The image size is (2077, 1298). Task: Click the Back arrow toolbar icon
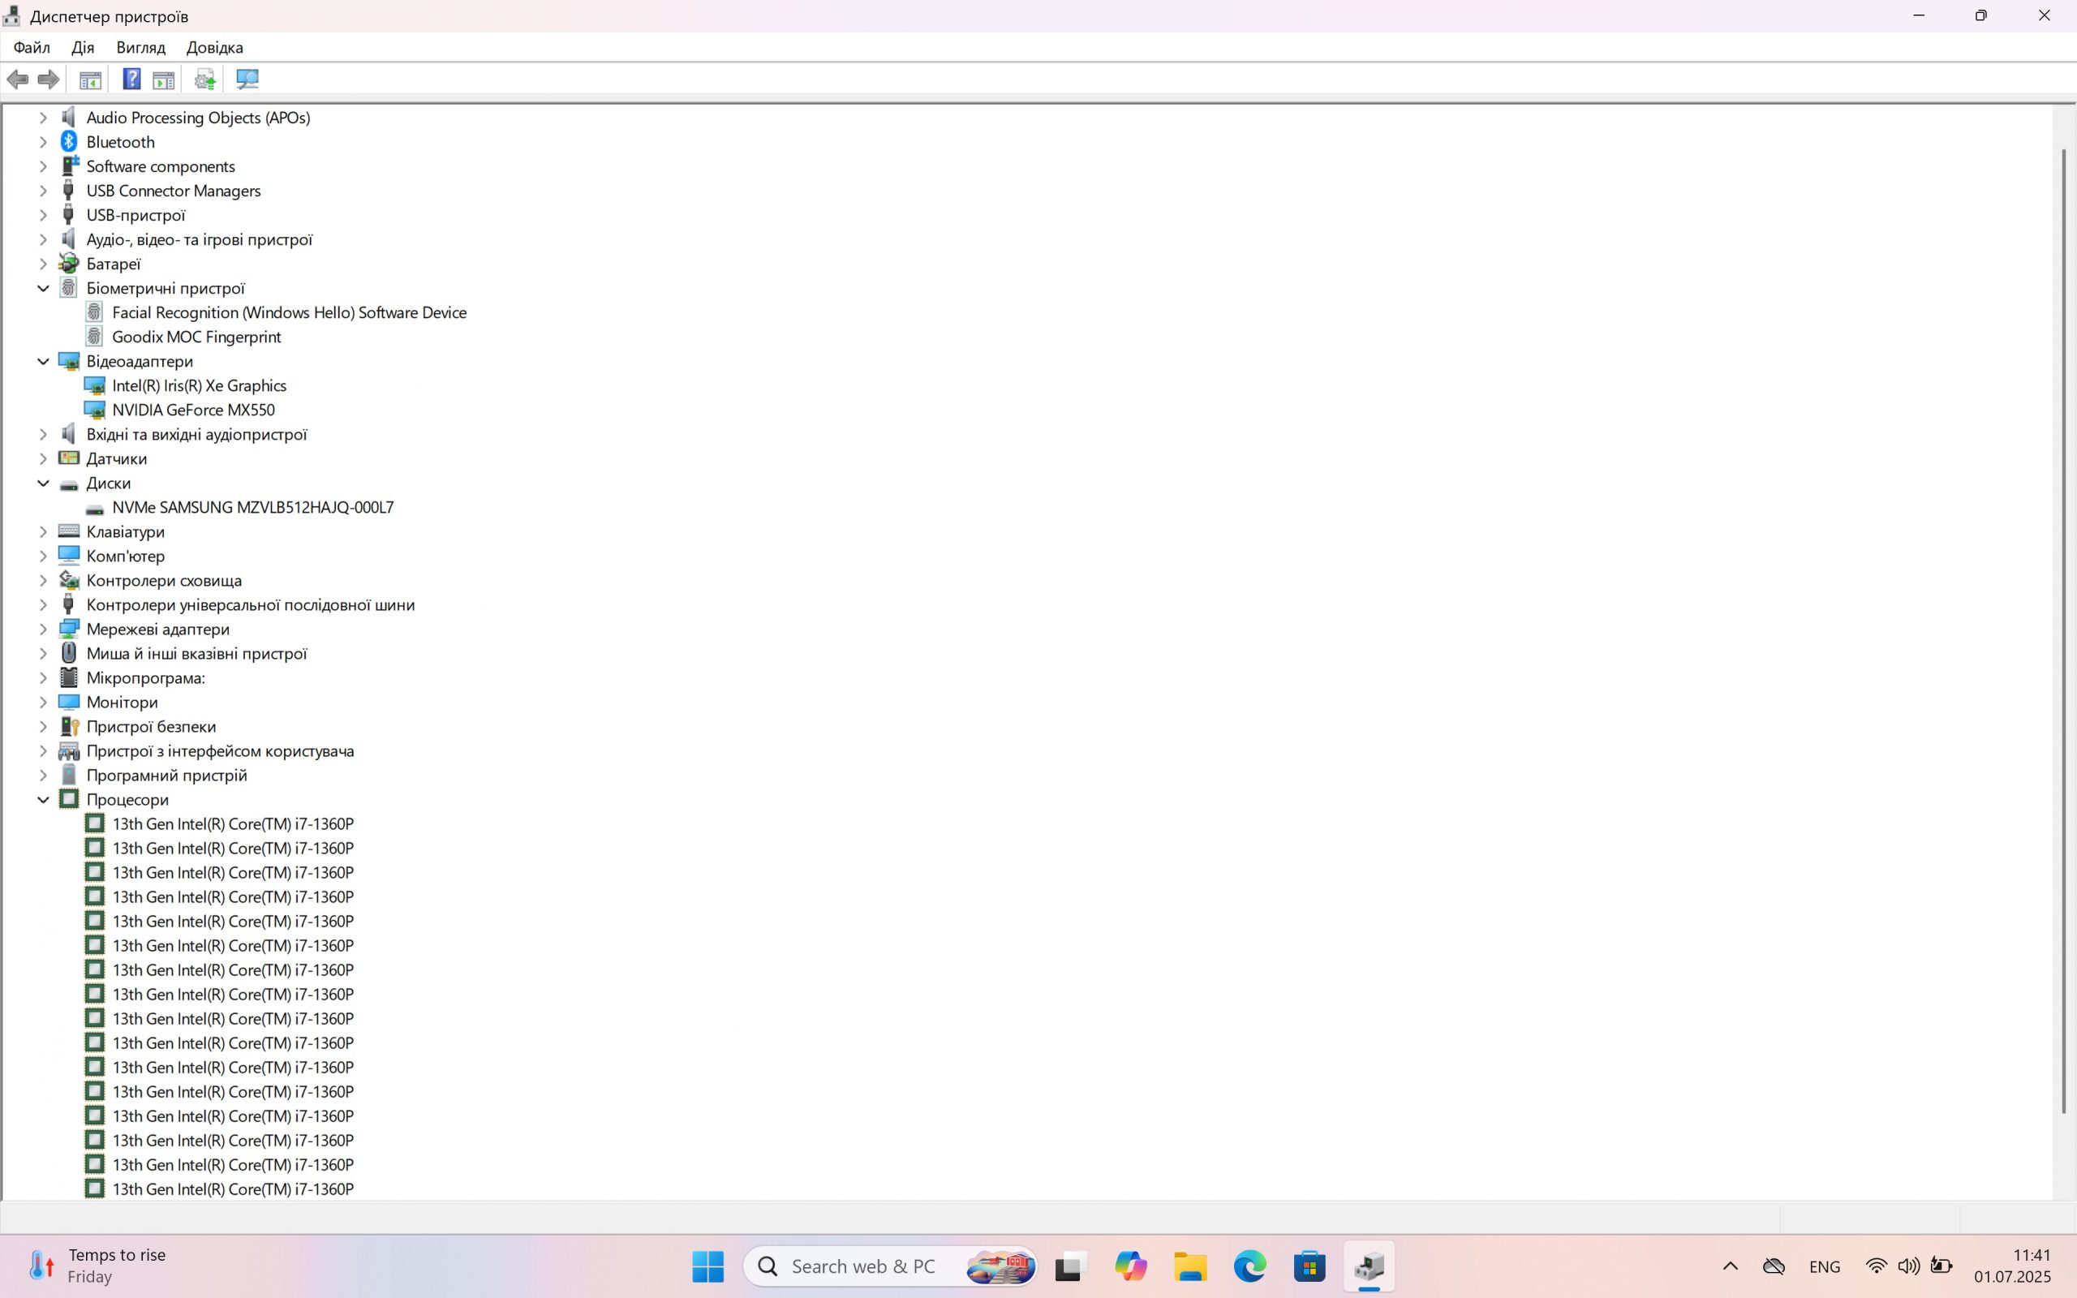coord(17,80)
